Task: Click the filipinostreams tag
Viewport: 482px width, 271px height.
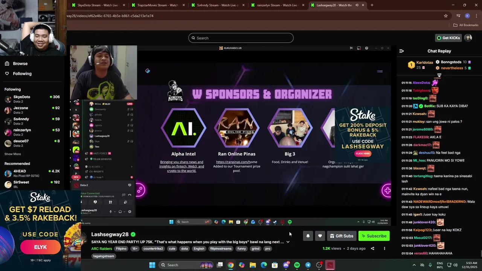Action: point(221,249)
